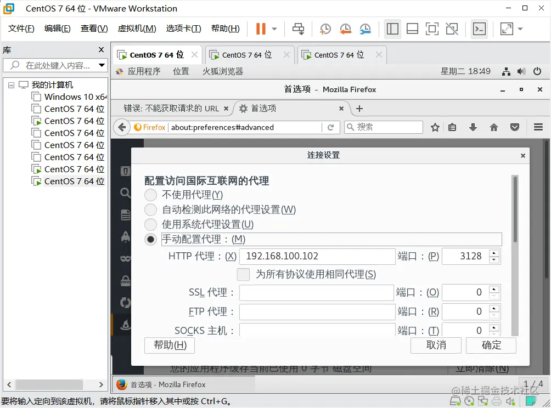This screenshot has height=408, width=551.
Task: Open the power options dropdown next to pause
Action: [x=274, y=29]
